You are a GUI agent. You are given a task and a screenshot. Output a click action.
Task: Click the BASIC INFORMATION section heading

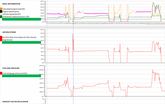coord(11,4)
